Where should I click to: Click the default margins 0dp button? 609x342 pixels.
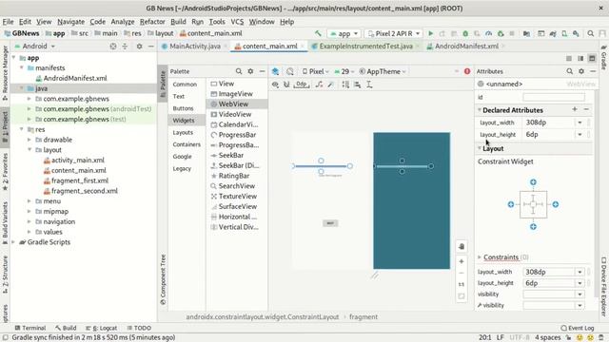[x=302, y=85]
